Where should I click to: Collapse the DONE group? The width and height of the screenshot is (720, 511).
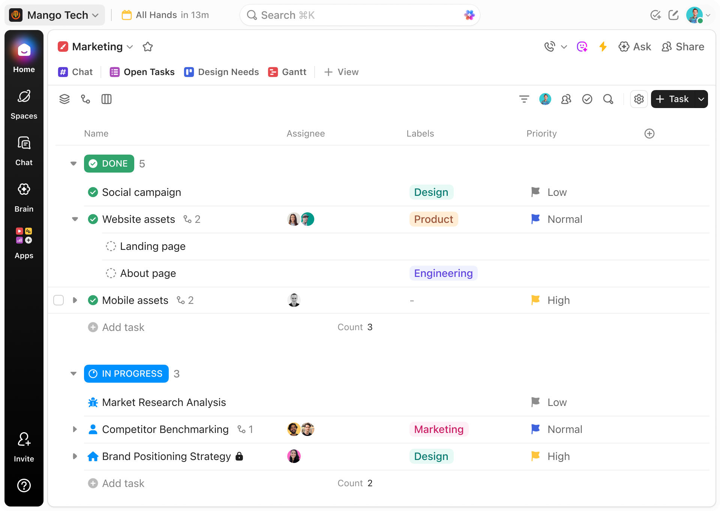click(x=73, y=164)
